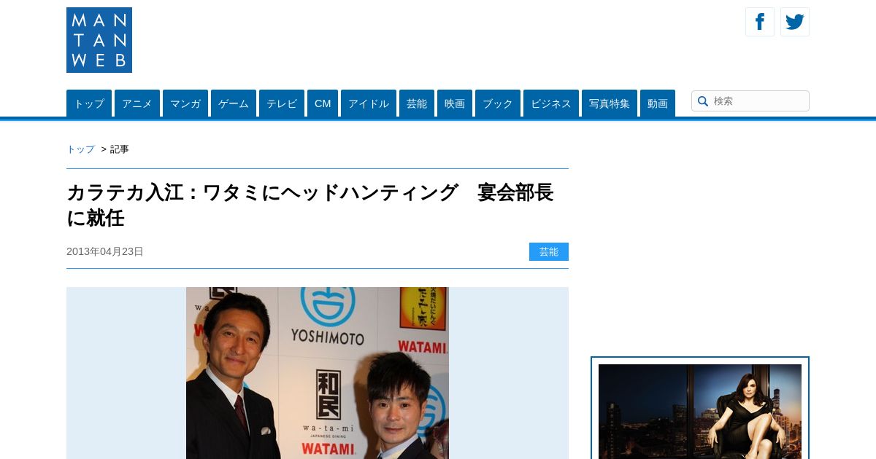Open the CM navigation tab
The height and width of the screenshot is (459, 876).
click(323, 103)
